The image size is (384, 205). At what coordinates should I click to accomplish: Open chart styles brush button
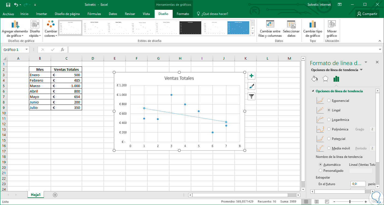(251, 86)
